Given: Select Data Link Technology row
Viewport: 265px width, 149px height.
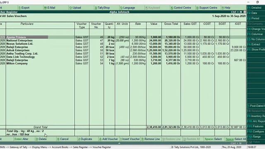Looking at the screenshot, I should (x=123, y=57).
